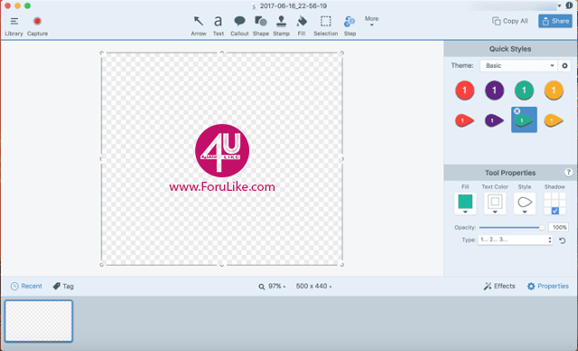The height and width of the screenshot is (351, 578).
Task: Click the title bar dropdown arrow
Action: coord(559,6)
